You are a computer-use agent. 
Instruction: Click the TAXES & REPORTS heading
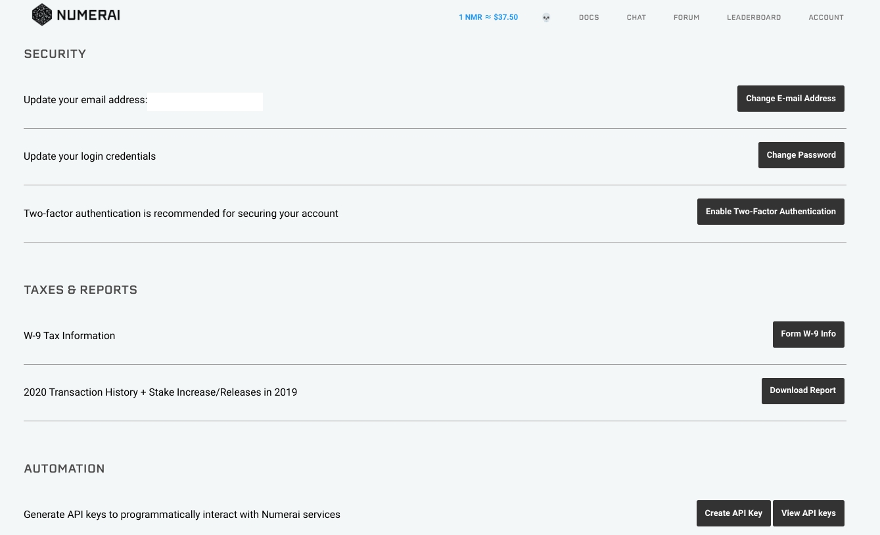coord(81,290)
